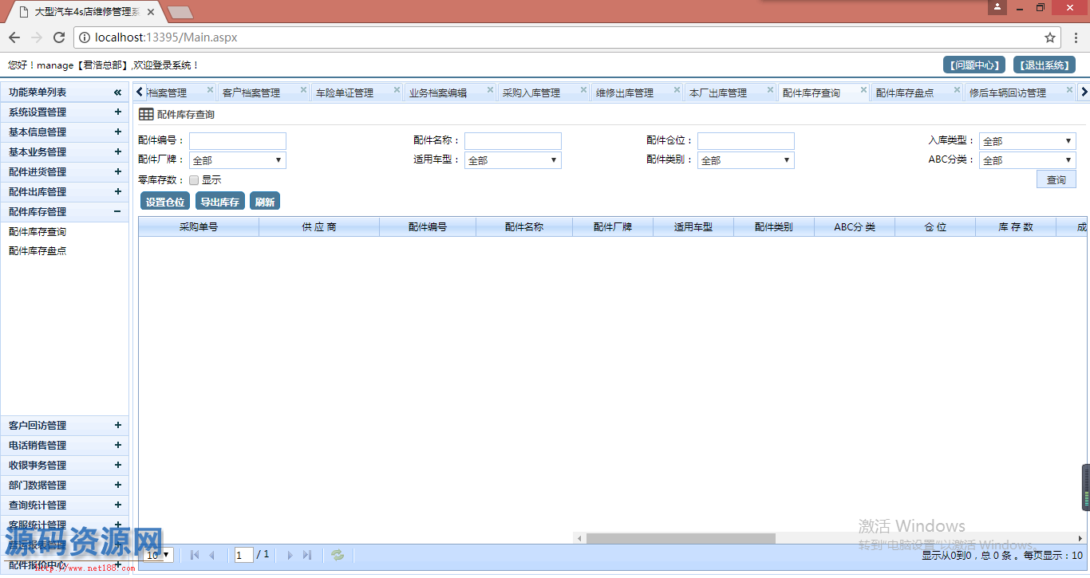Close the 客户档案管理 tab
The width and height of the screenshot is (1090, 578).
(303, 90)
